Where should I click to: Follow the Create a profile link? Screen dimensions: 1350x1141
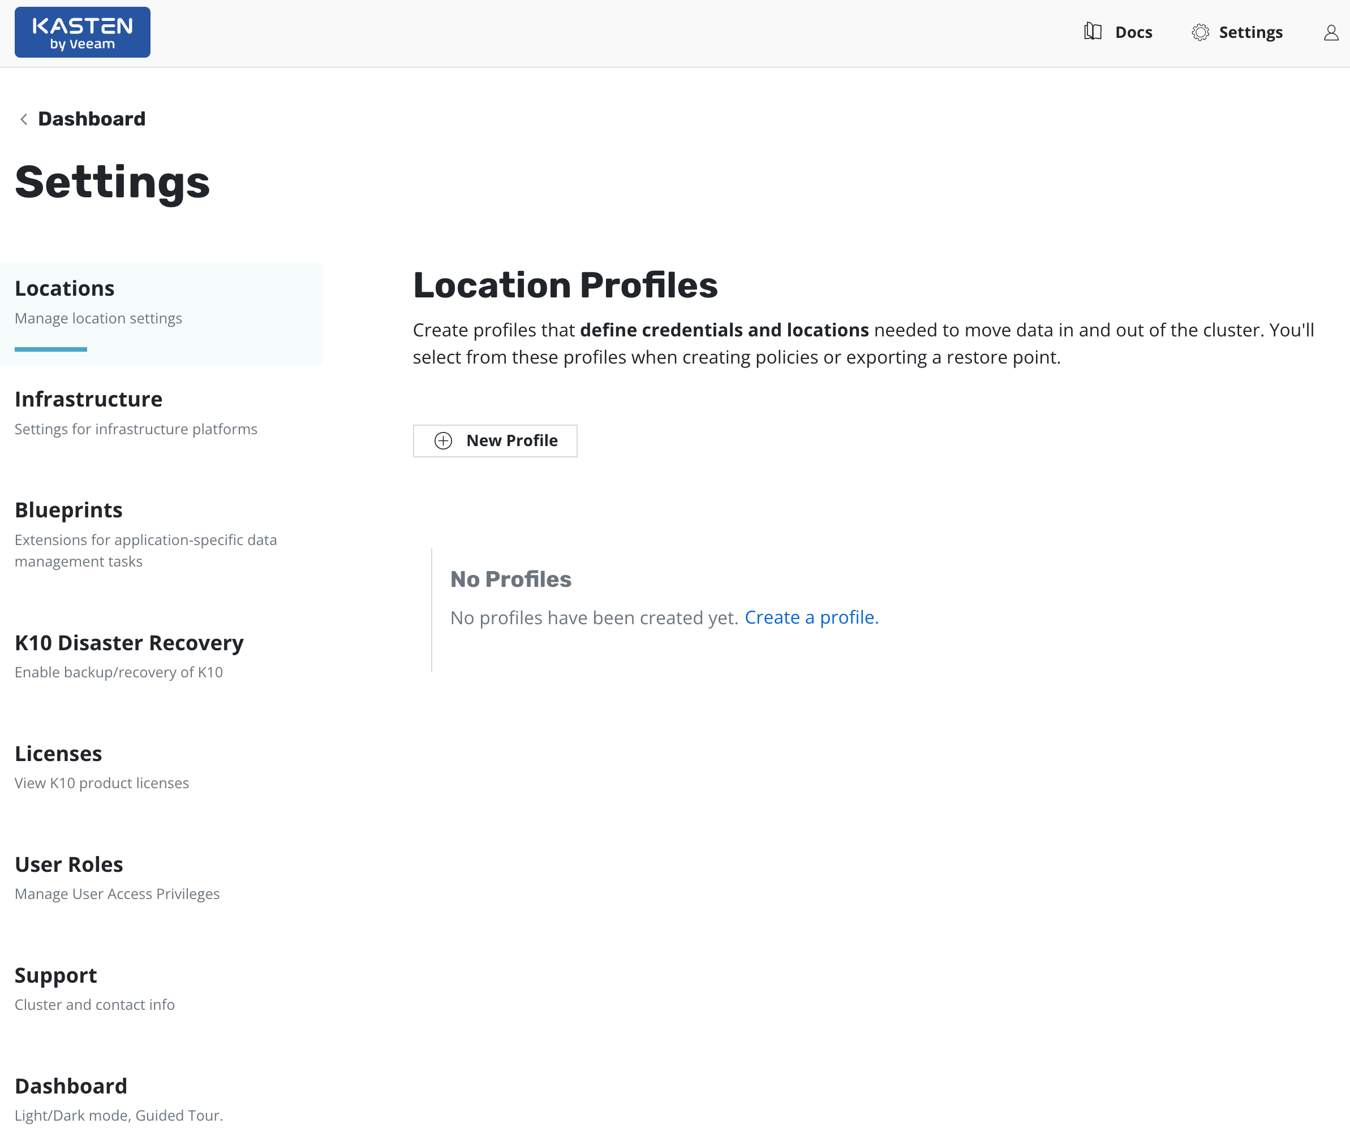pyautogui.click(x=811, y=618)
